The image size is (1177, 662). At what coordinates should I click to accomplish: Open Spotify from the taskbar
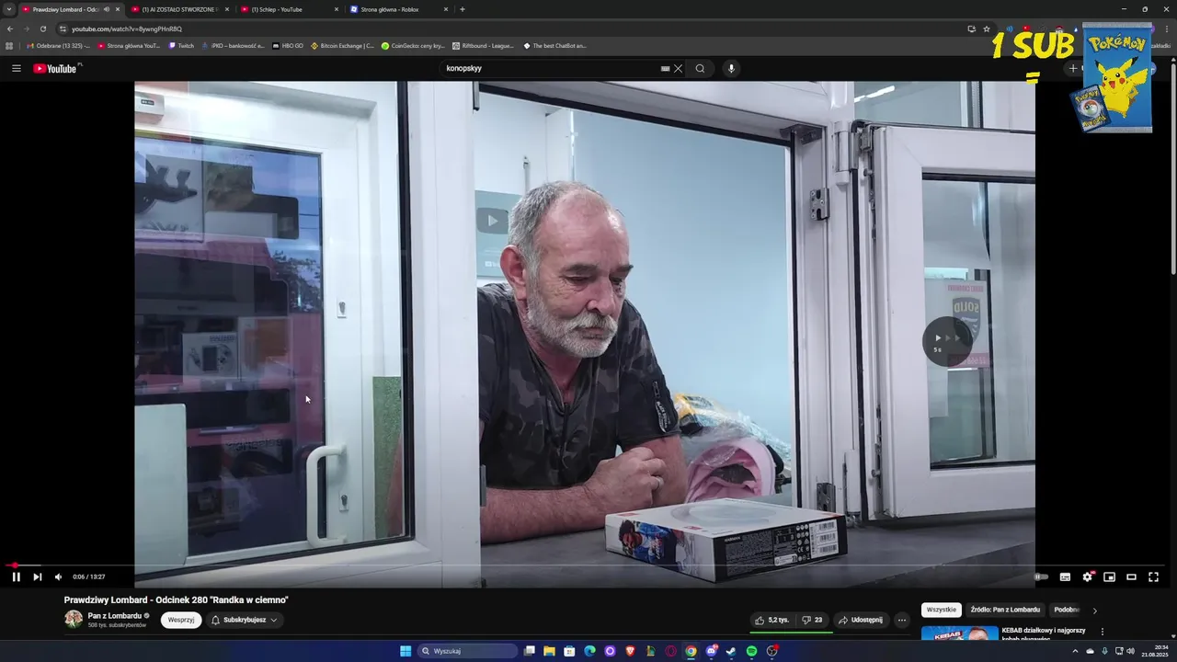[x=751, y=651]
